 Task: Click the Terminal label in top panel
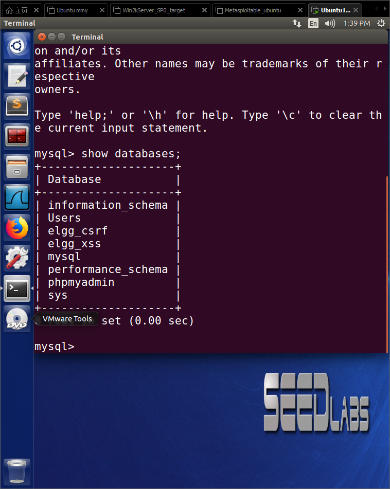point(20,23)
